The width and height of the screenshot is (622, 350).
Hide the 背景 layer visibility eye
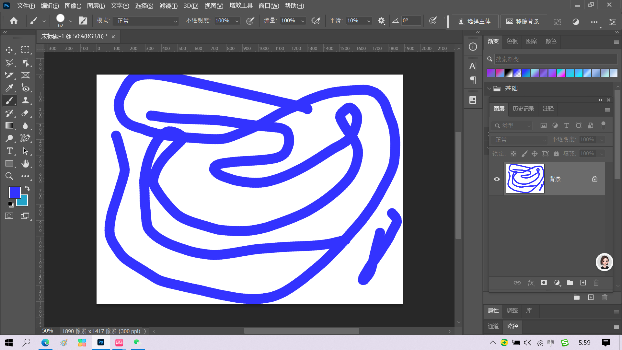tap(497, 179)
